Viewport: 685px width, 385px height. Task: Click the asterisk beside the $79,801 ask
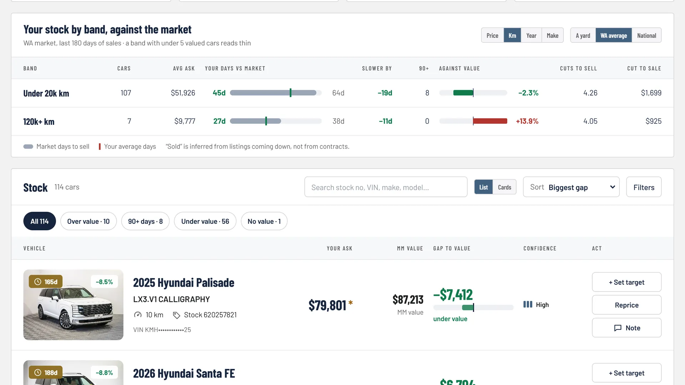(351, 303)
